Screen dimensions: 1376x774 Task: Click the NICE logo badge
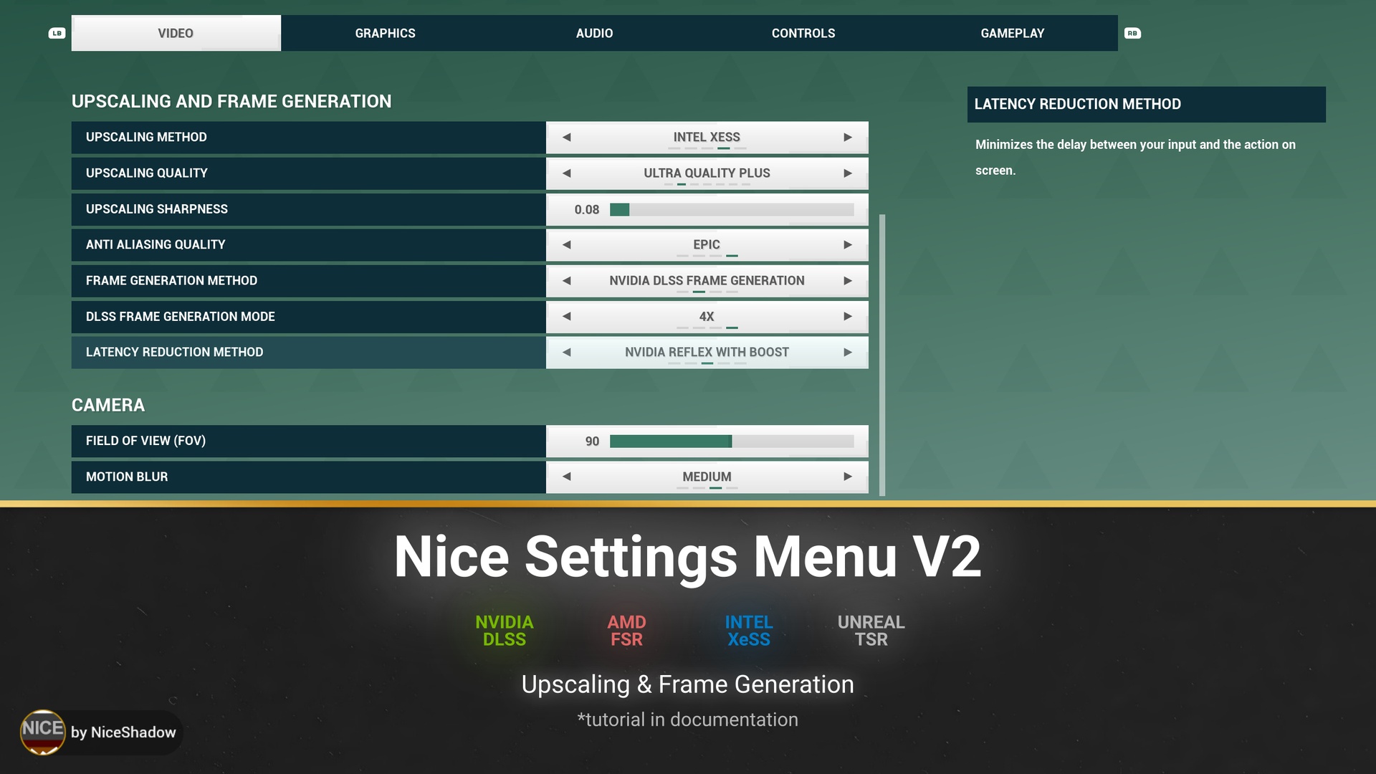point(43,732)
